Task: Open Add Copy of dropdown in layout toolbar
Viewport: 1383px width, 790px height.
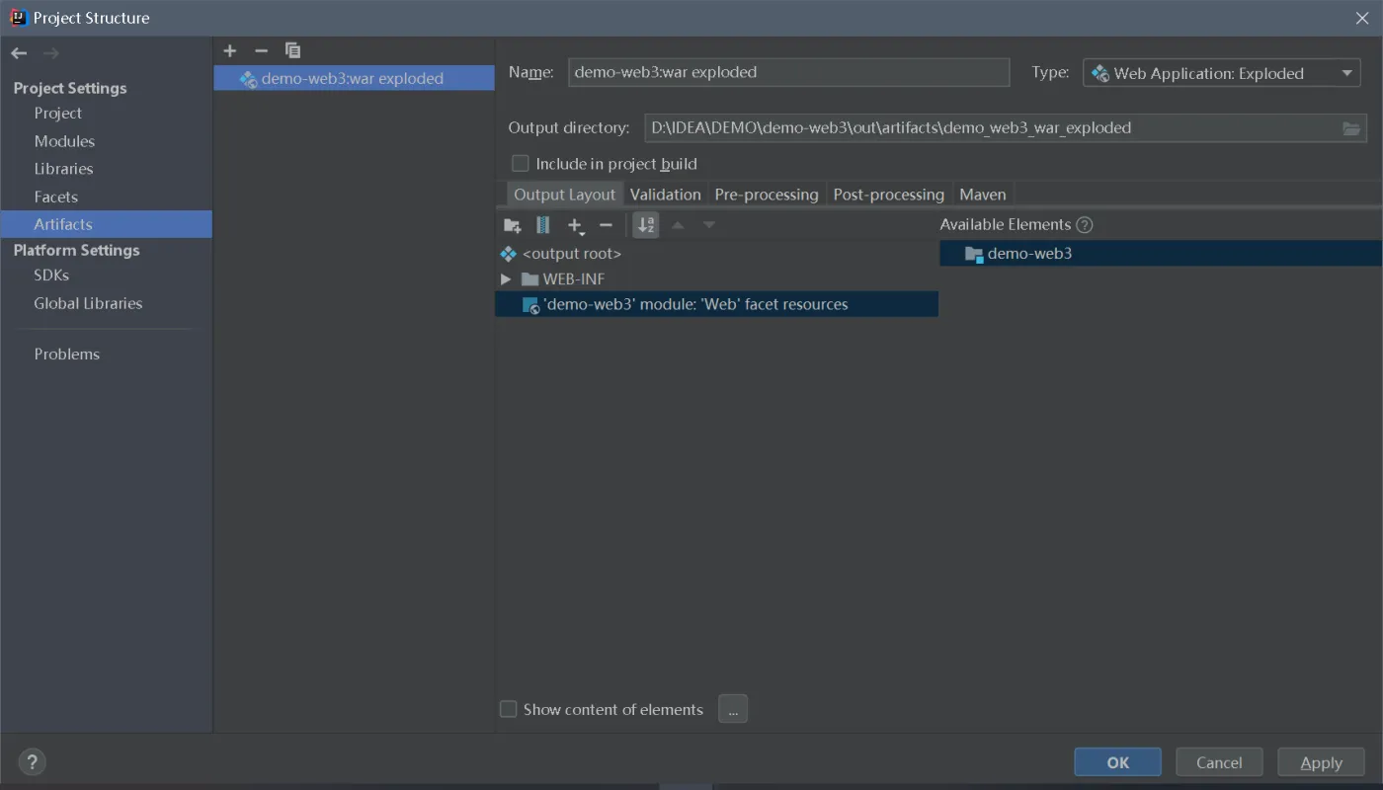Action: click(577, 226)
